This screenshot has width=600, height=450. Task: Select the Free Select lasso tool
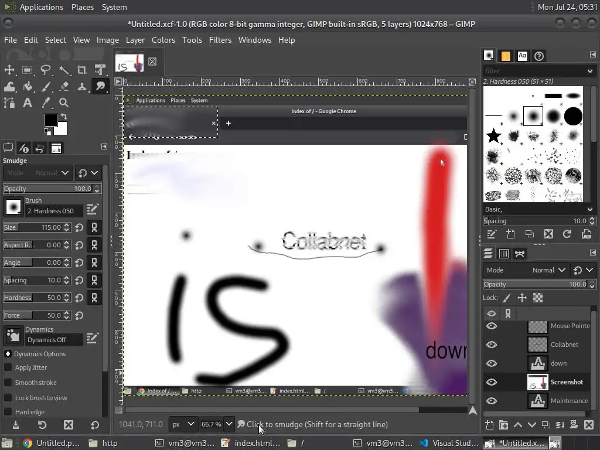tap(46, 70)
